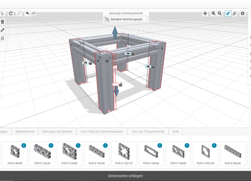This screenshot has width=251, height=181.
Task: Click variant badge 2 on Profil 8 160x160
Action: click(214, 145)
